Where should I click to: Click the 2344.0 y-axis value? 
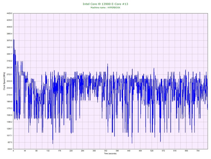click(x=9, y=88)
